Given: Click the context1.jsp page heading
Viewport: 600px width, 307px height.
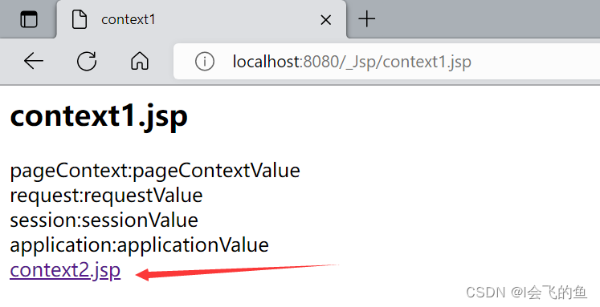Looking at the screenshot, I should click(x=99, y=116).
